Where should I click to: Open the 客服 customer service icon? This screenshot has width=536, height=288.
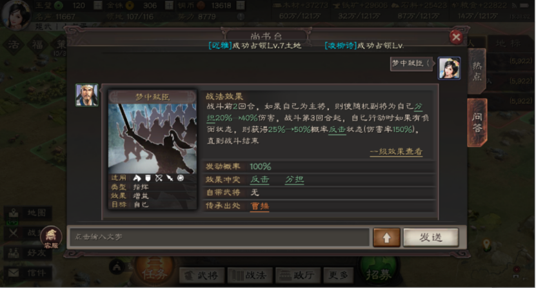click(51, 238)
